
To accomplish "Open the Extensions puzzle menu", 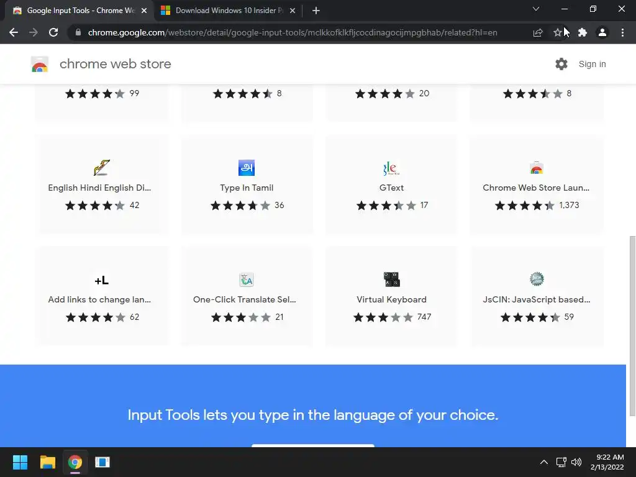I will [x=583, y=32].
